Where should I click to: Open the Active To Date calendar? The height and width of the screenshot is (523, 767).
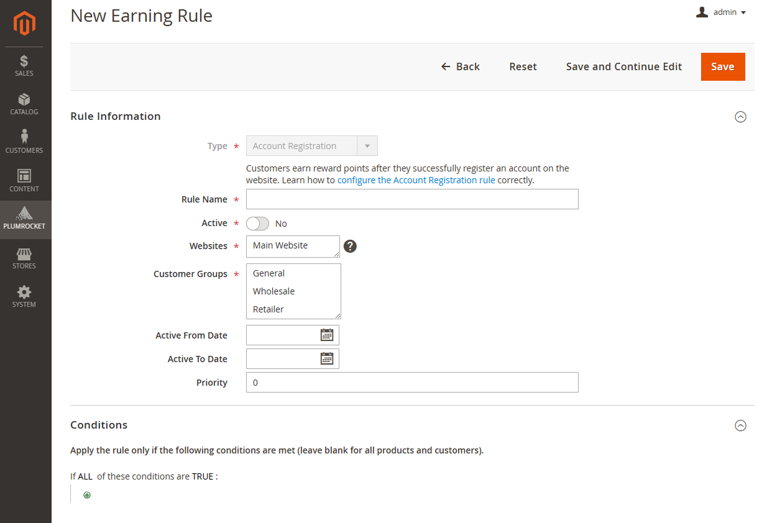[327, 358]
